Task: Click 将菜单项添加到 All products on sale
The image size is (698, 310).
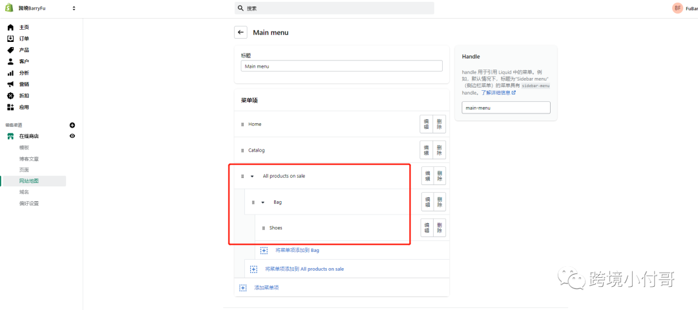Action: click(304, 269)
